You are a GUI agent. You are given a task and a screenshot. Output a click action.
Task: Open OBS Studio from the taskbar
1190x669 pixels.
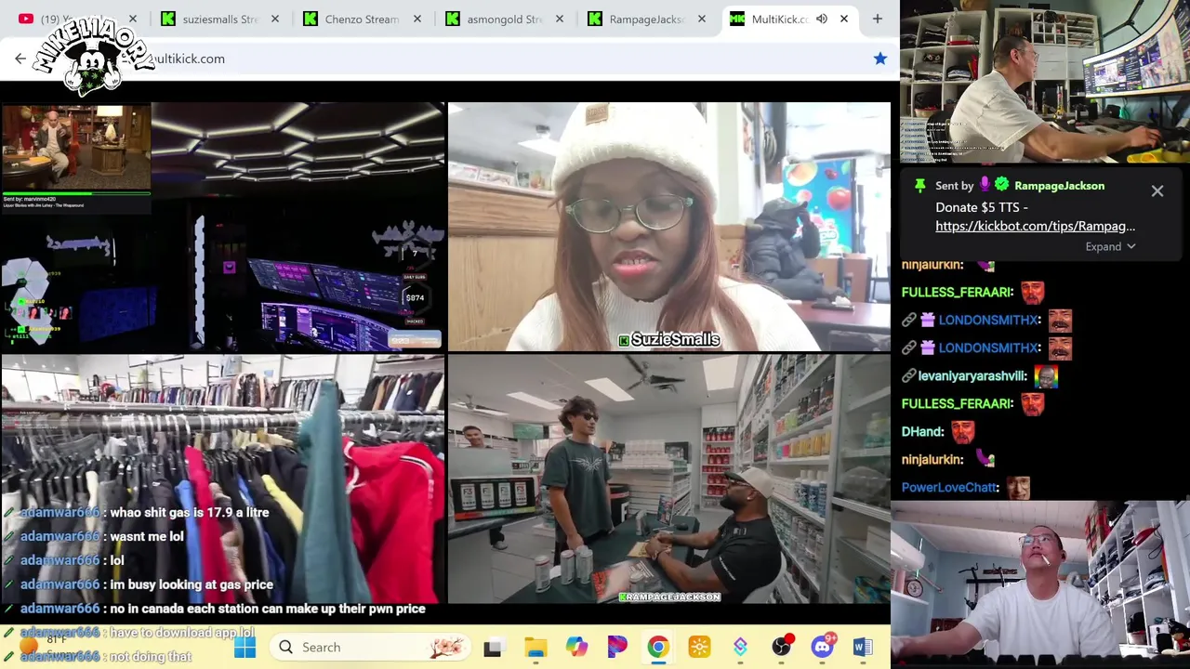[x=782, y=647]
